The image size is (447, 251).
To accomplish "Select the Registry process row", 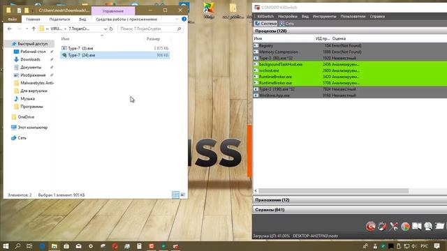I will pyautogui.click(x=350, y=45).
